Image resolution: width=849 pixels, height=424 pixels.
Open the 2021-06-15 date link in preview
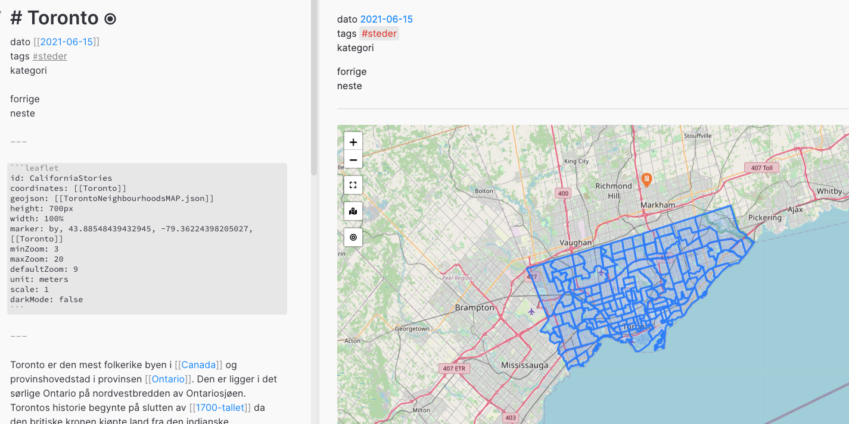click(x=386, y=19)
